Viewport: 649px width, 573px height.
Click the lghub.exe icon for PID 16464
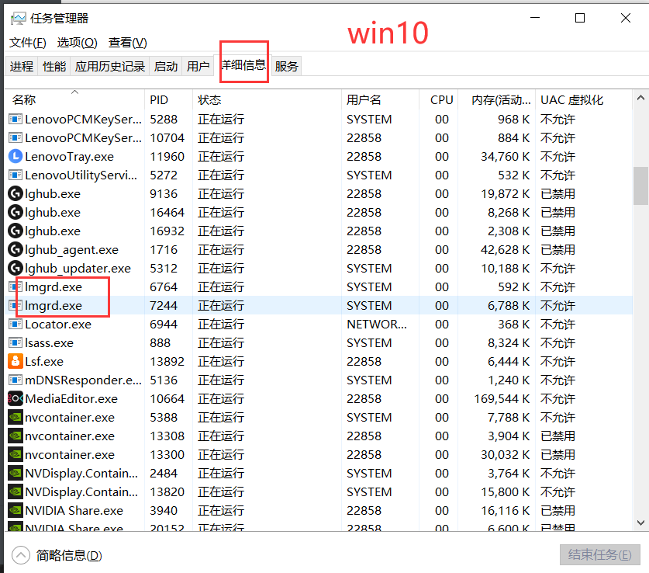[x=16, y=212]
